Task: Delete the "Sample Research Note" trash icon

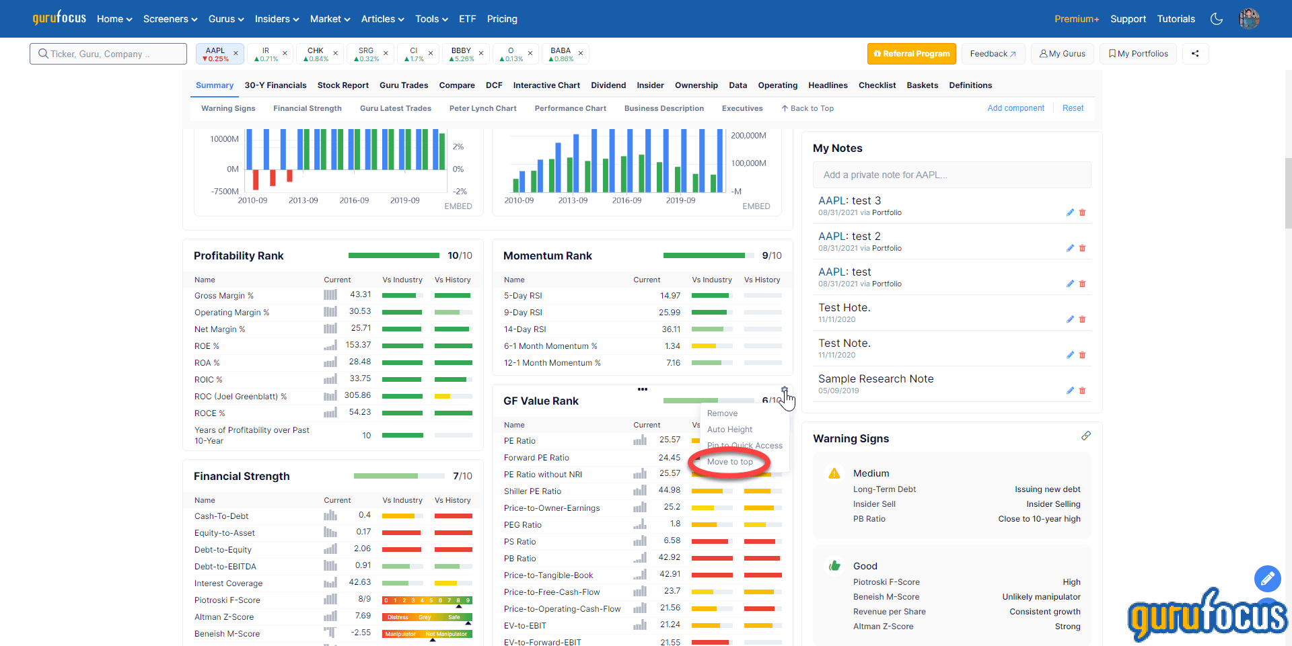Action: point(1082,391)
